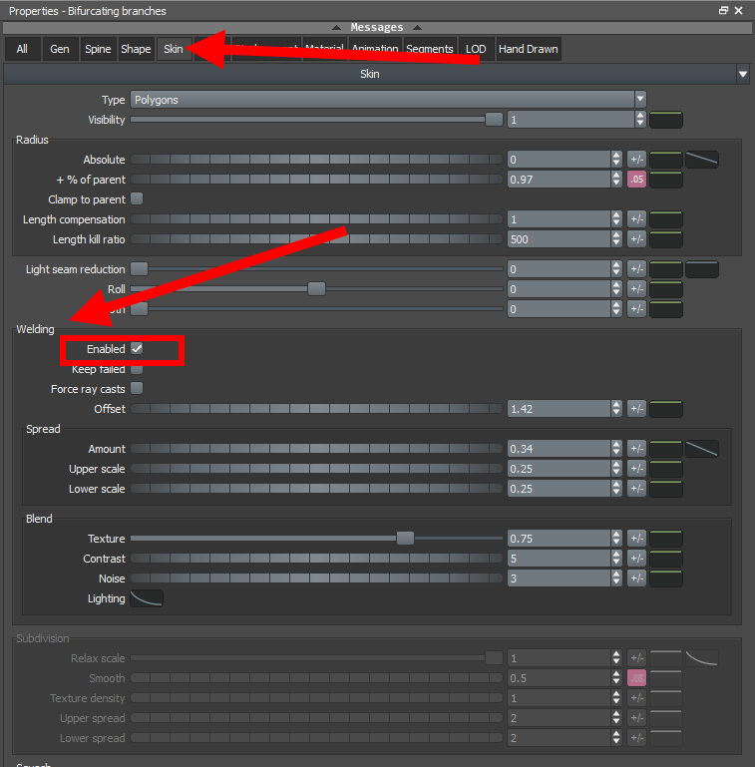
Task: Step the Absolute value spinner
Action: (x=616, y=160)
